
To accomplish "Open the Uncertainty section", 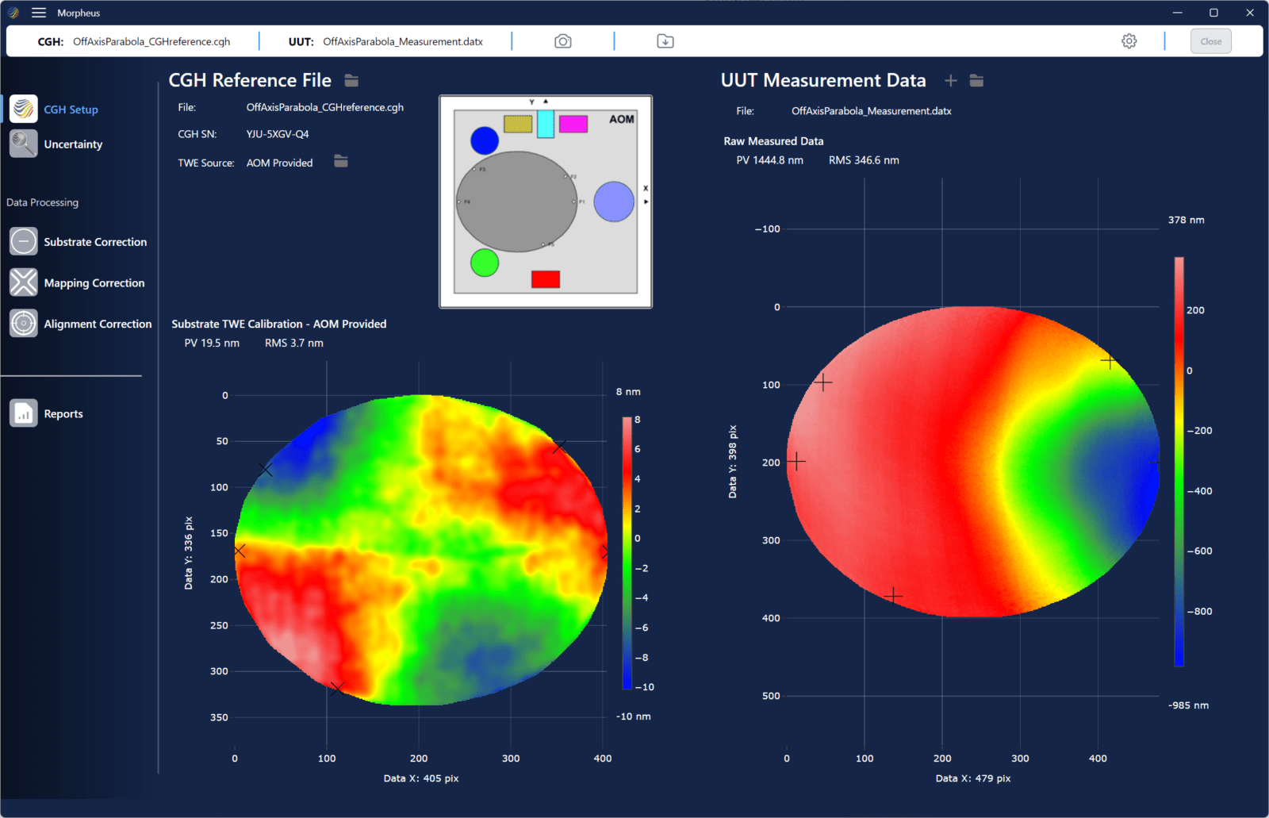I will tap(73, 144).
